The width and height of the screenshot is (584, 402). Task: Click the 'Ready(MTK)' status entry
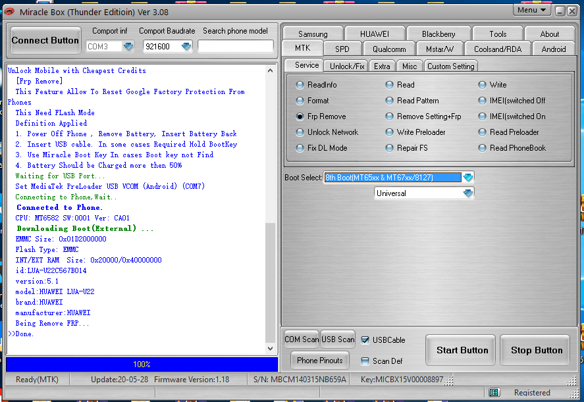coord(37,380)
